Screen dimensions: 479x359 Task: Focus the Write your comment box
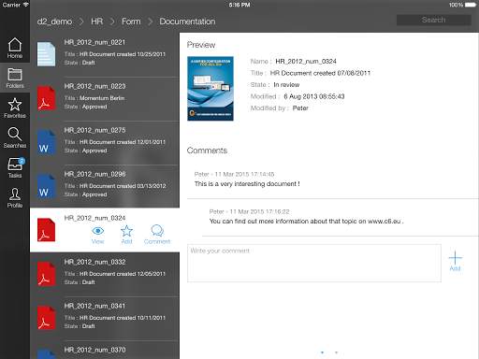point(314,264)
